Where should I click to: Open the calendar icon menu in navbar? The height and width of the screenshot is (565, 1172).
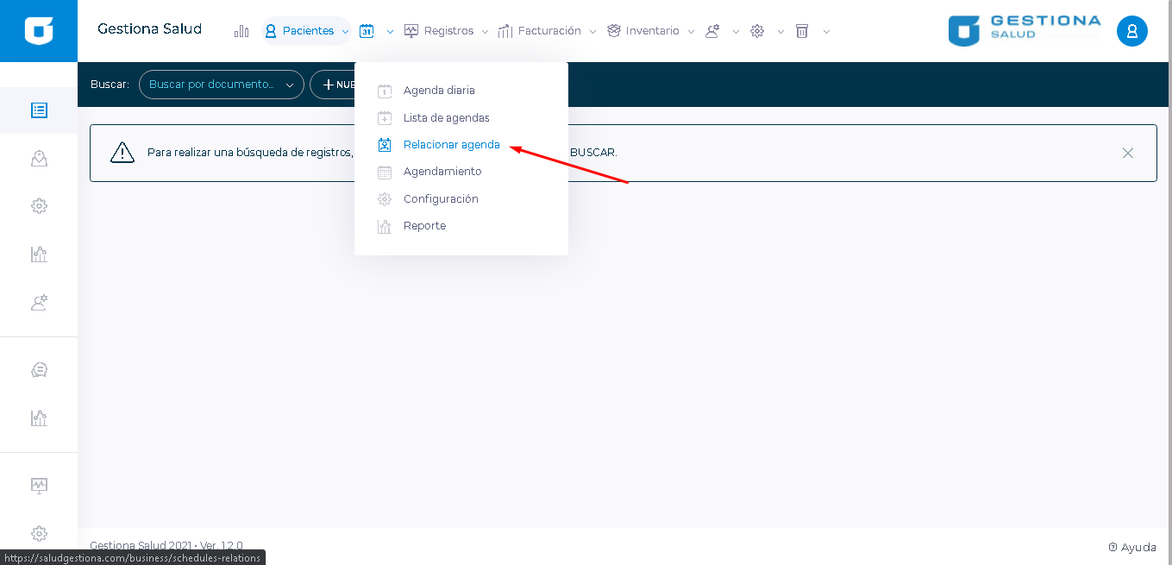pyautogui.click(x=367, y=31)
